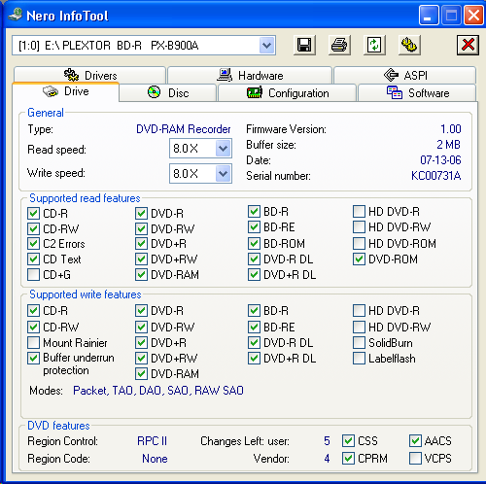Open the PLEXTOR BD-R drive selection dropdown
Viewport: 486px width, 484px height.
click(x=267, y=46)
